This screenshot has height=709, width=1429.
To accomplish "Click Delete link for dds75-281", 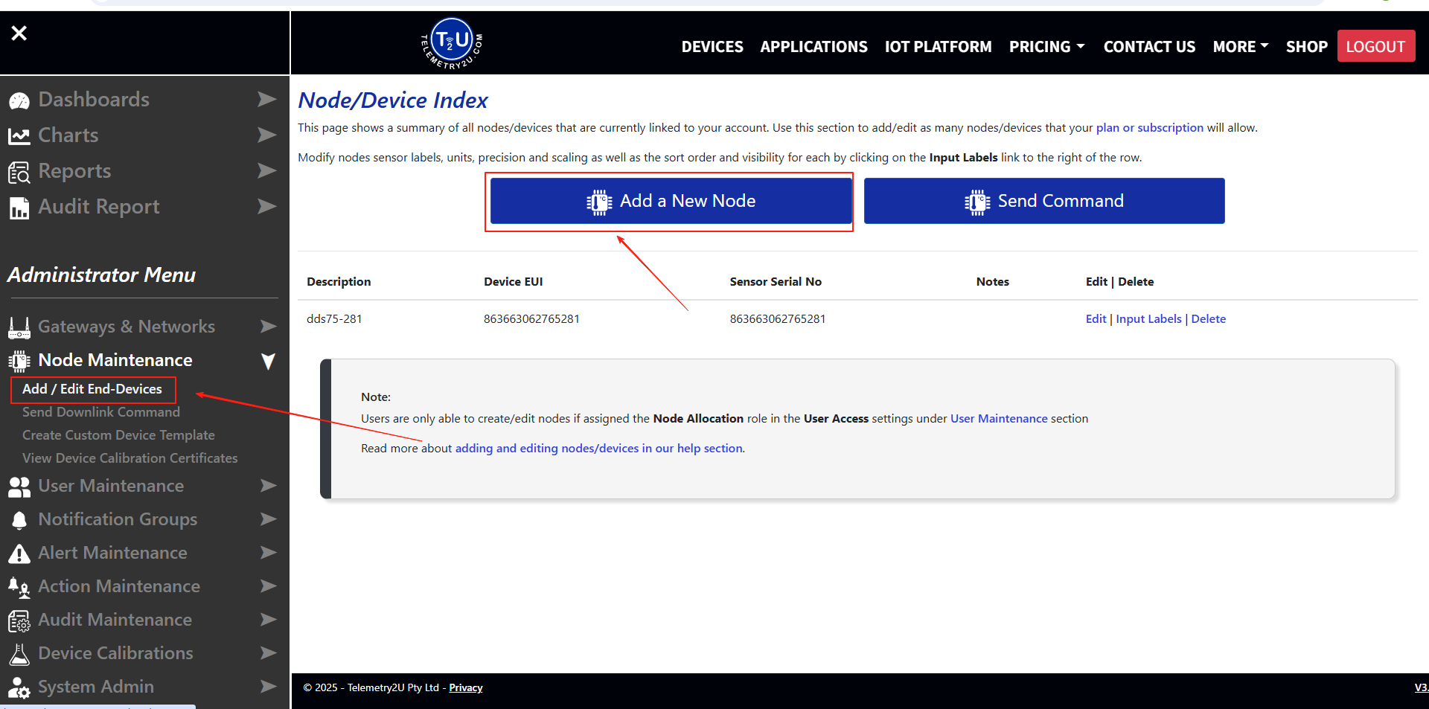I will [1208, 319].
